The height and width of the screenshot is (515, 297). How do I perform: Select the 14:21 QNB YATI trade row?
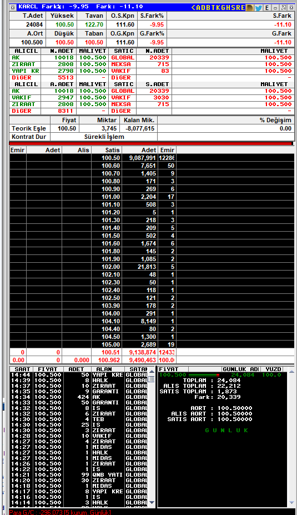[x=79, y=474]
